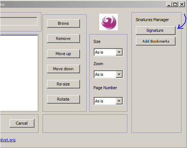Click the Remove button

(64, 38)
